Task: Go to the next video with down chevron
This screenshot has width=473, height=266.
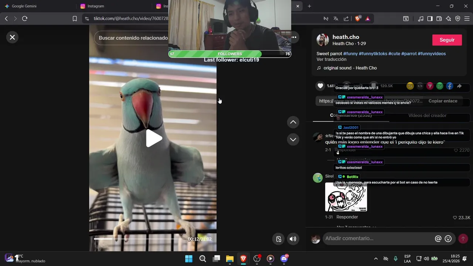Action: click(x=293, y=140)
